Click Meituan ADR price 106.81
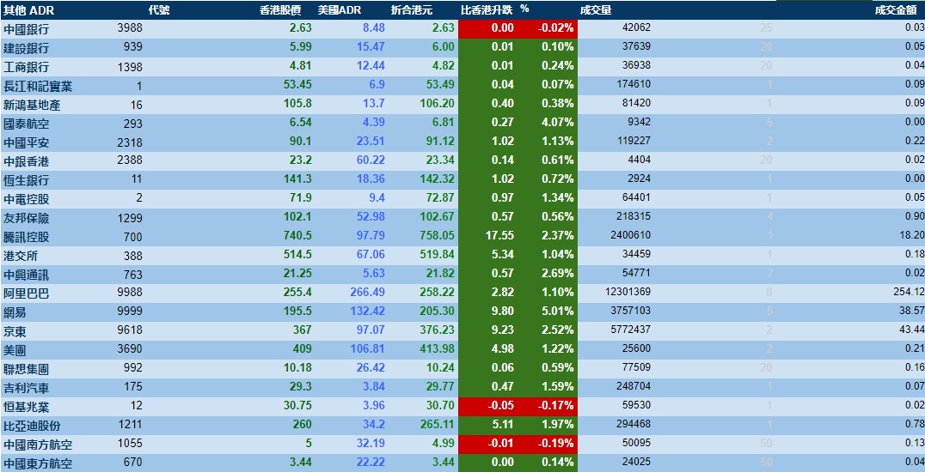The image size is (925, 472). pyautogui.click(x=367, y=348)
